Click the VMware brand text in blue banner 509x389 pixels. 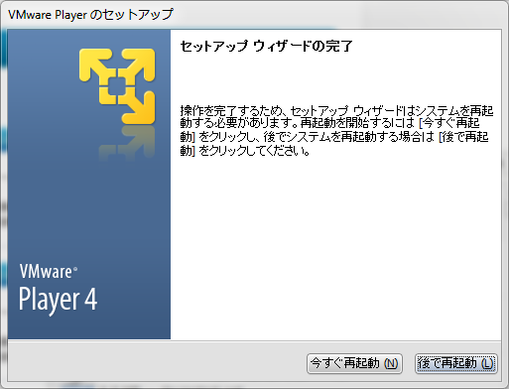46,272
